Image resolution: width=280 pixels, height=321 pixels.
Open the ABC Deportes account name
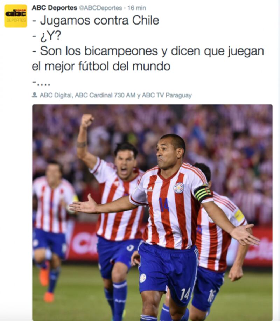(55, 8)
